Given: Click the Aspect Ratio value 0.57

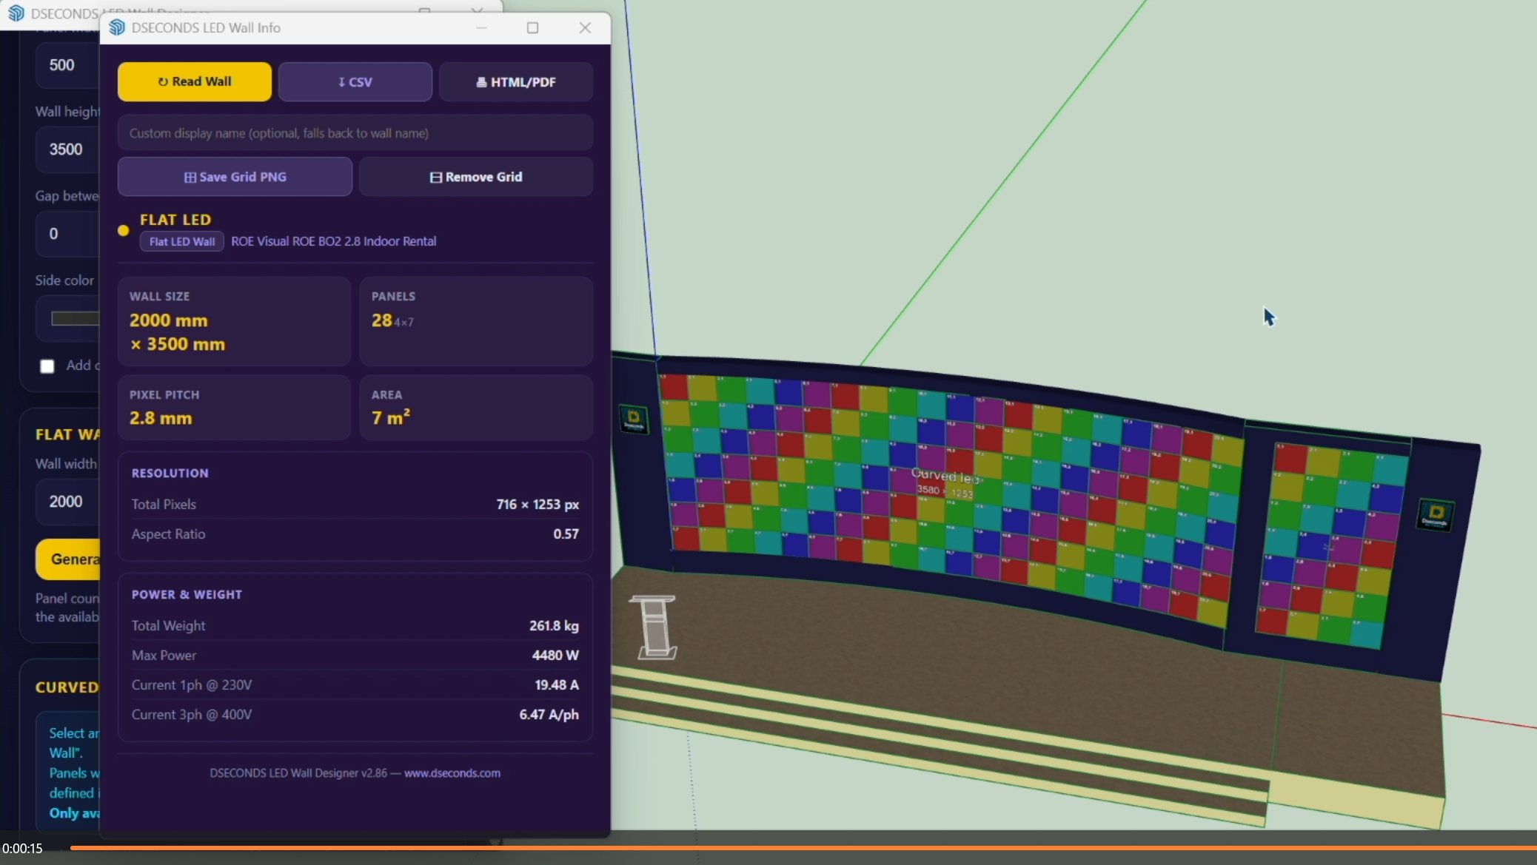Looking at the screenshot, I should pyautogui.click(x=566, y=534).
